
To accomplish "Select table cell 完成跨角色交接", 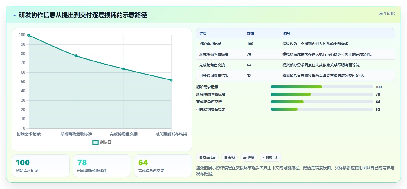I will pos(212,65).
